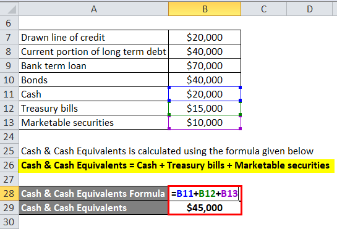Click the $45,000 result cell
The width and height of the screenshot is (337, 229).
(x=205, y=207)
